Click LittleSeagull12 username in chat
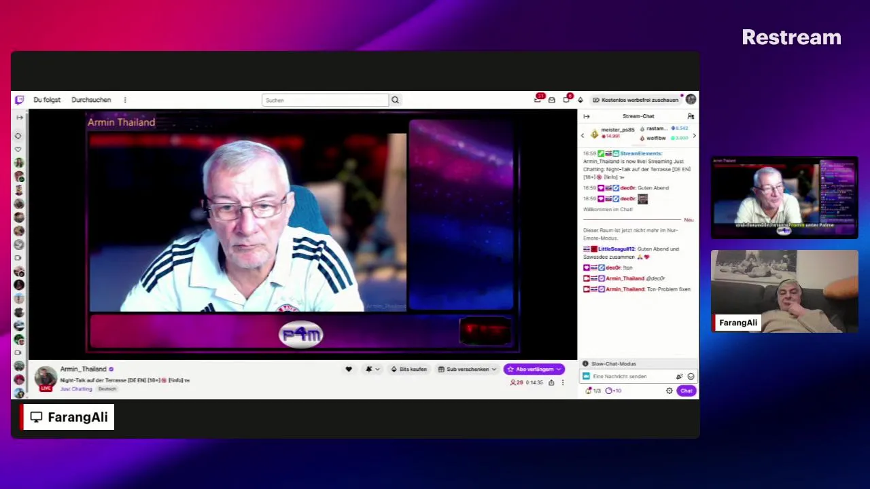The height and width of the screenshot is (489, 870). click(616, 249)
